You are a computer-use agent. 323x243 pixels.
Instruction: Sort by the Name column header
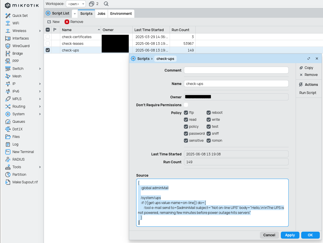point(81,30)
